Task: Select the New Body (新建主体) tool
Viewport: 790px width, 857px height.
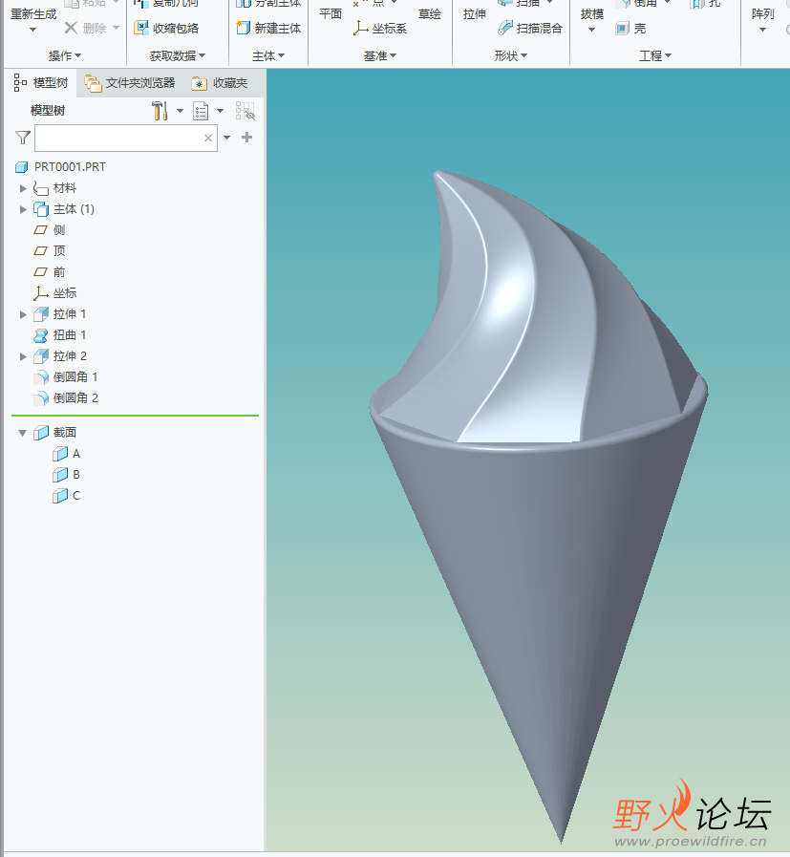Action: [268, 28]
